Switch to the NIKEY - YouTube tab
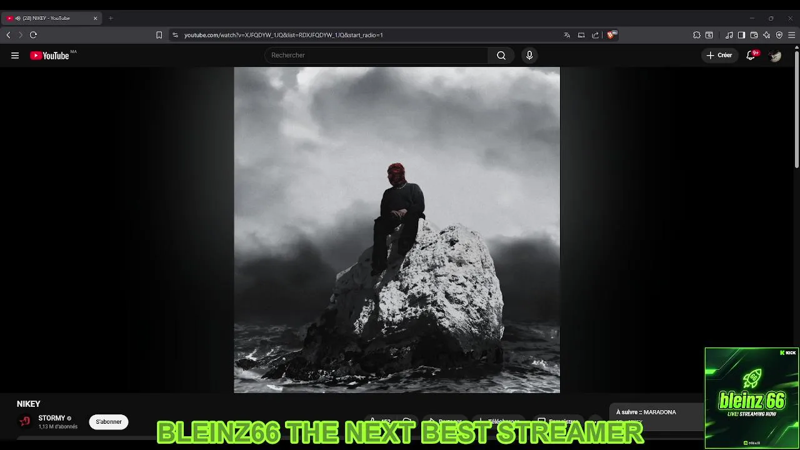Viewport: 800px width, 450px height. (x=50, y=18)
